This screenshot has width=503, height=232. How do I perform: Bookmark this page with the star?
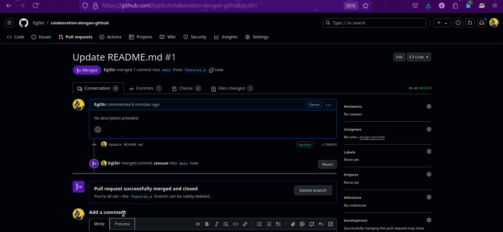click(x=365, y=6)
